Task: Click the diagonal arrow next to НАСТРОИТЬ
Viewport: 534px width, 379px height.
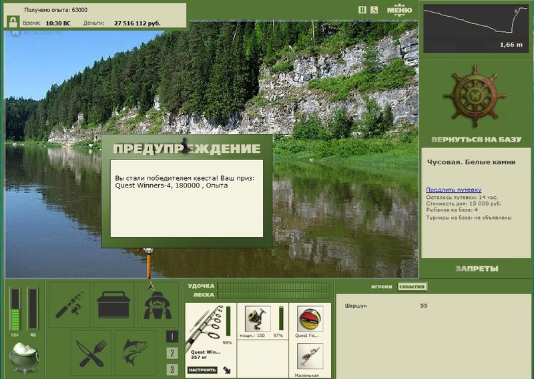Action: [227, 370]
